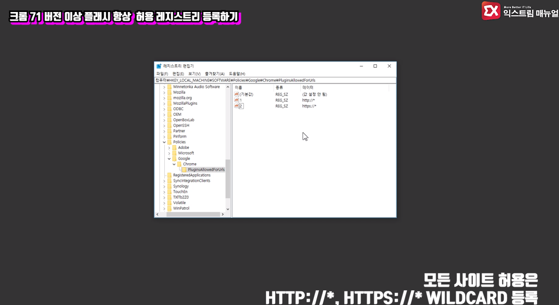
Task: Close the Registry Editor window
Action: coord(389,66)
